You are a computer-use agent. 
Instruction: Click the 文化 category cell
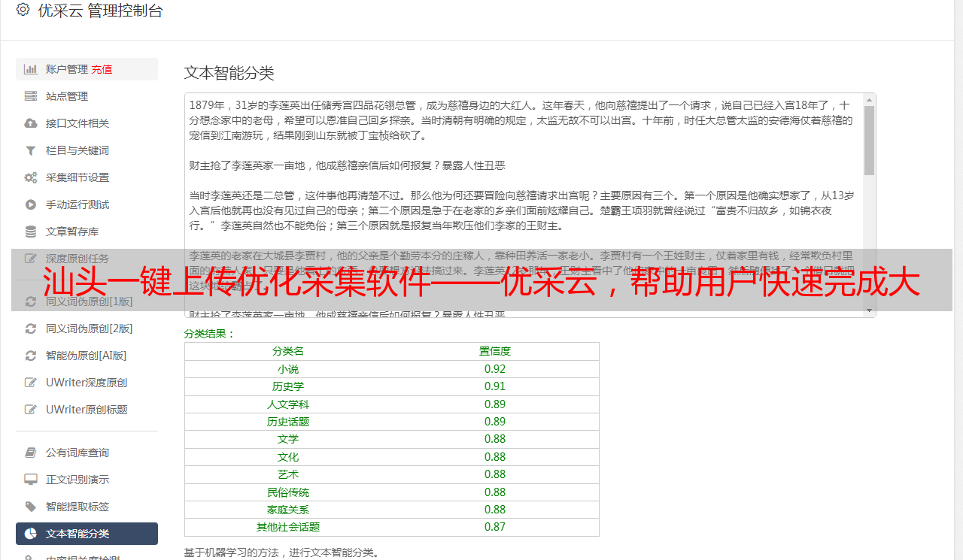coord(288,457)
